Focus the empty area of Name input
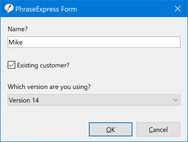 102,42
